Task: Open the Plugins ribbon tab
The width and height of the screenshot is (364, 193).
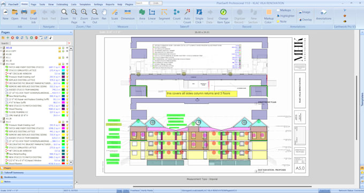Action: pos(129,4)
